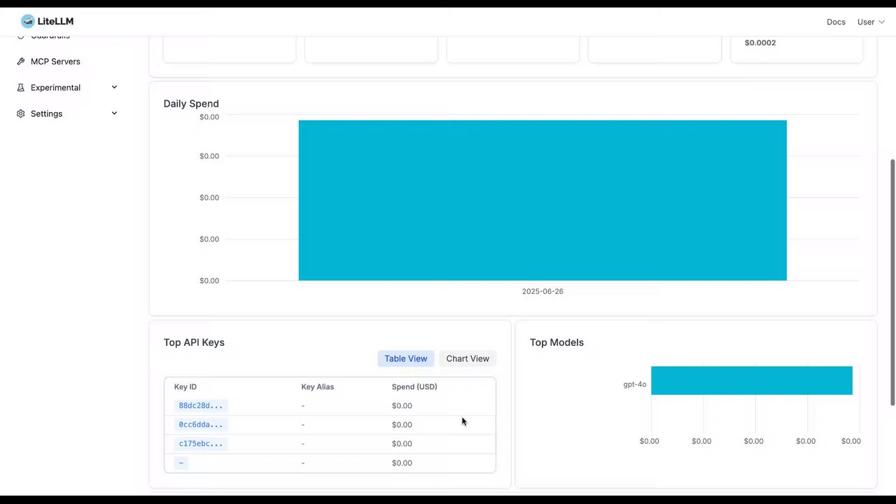
Task: Click spend value in c175ebc... row
Action: (402, 443)
